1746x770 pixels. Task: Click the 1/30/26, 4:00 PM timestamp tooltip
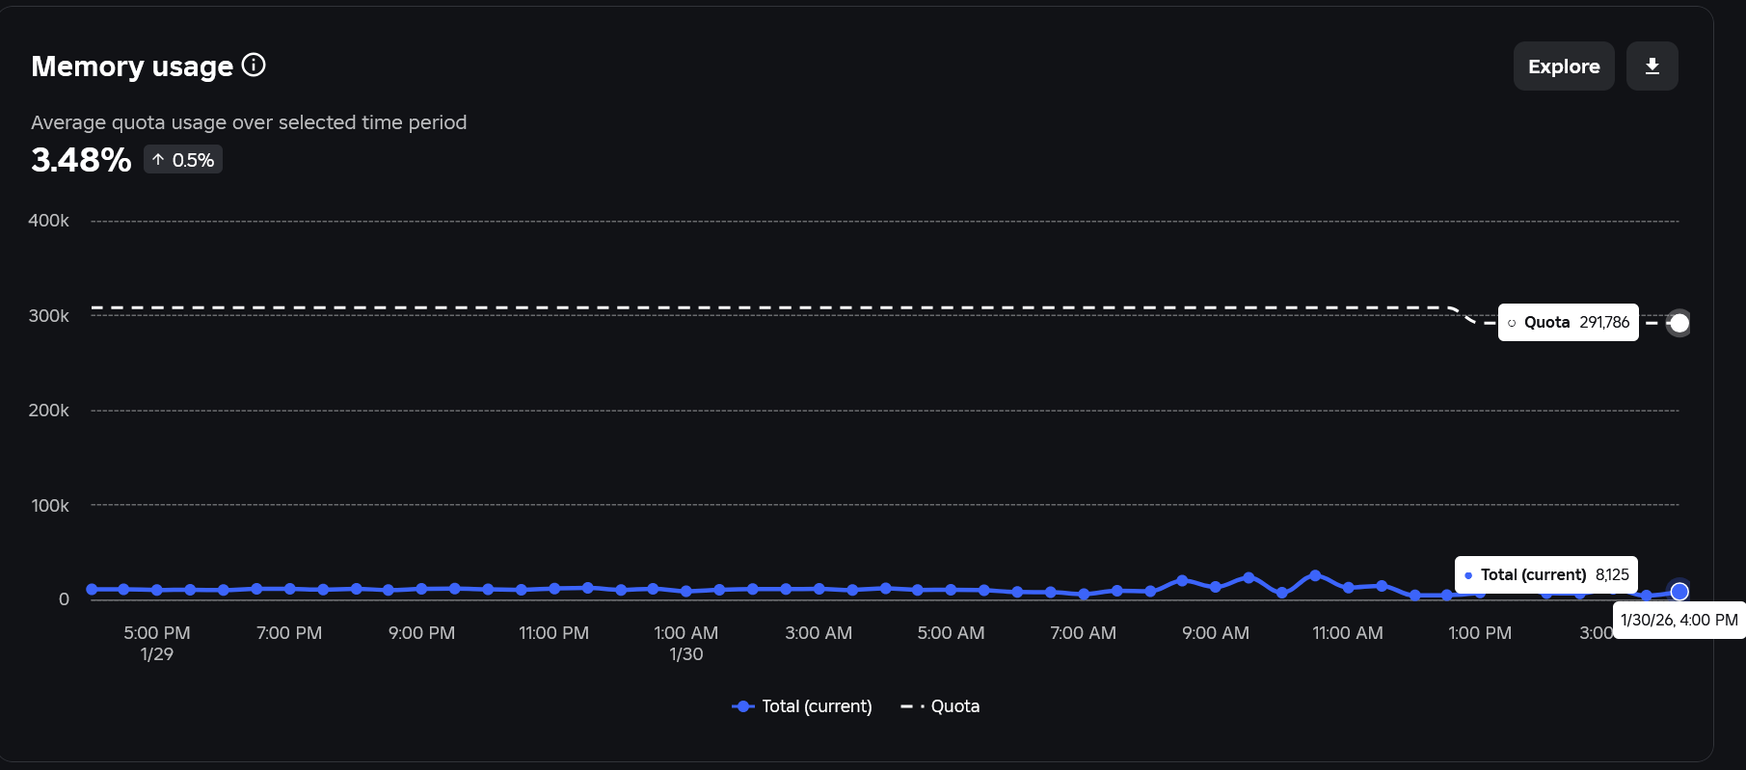tap(1679, 620)
